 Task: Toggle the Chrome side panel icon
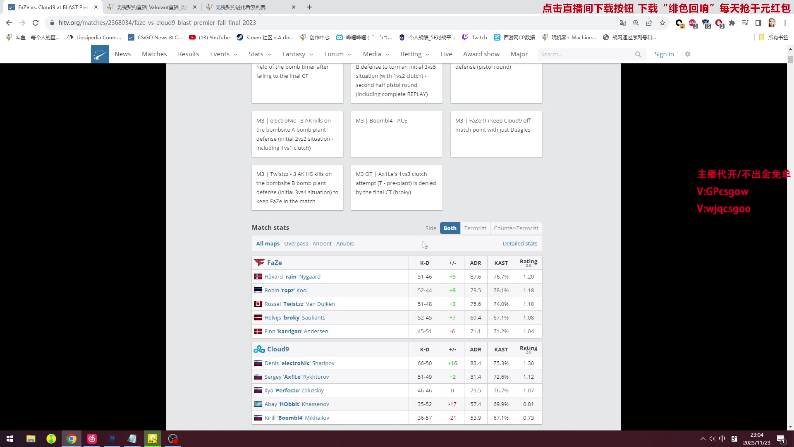pyautogui.click(x=758, y=23)
